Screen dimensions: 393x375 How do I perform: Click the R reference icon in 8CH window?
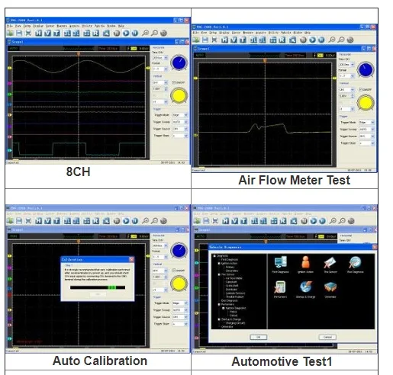(95, 33)
